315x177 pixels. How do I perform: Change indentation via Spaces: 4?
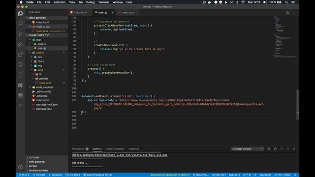pyautogui.click(x=234, y=175)
